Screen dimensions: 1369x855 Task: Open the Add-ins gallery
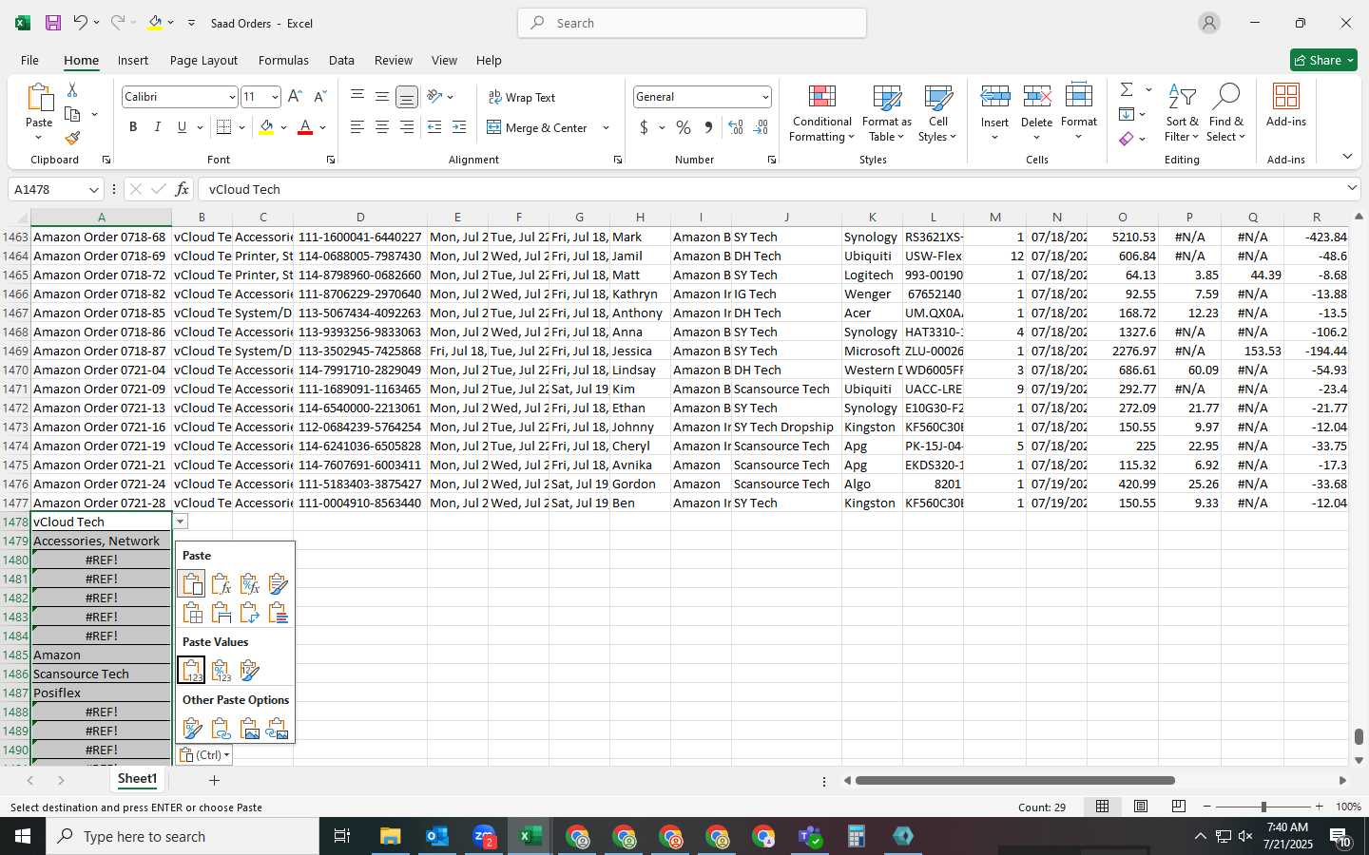pos(1286,104)
